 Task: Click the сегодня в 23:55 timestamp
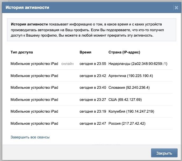tap(93, 64)
